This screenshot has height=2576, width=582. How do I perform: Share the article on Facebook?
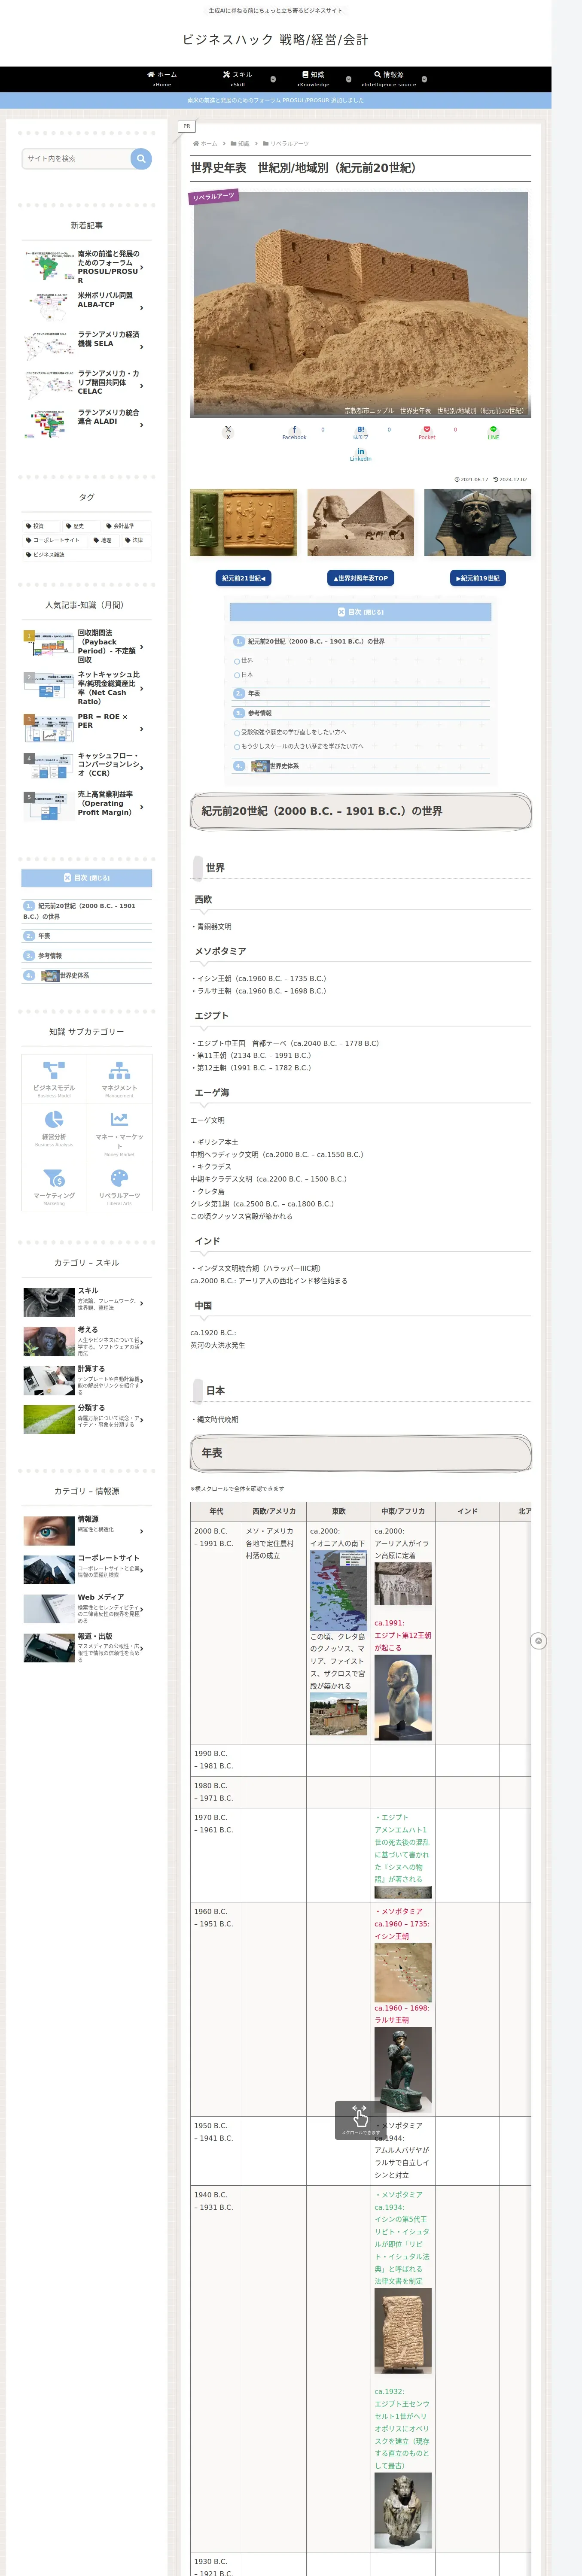coord(294,433)
